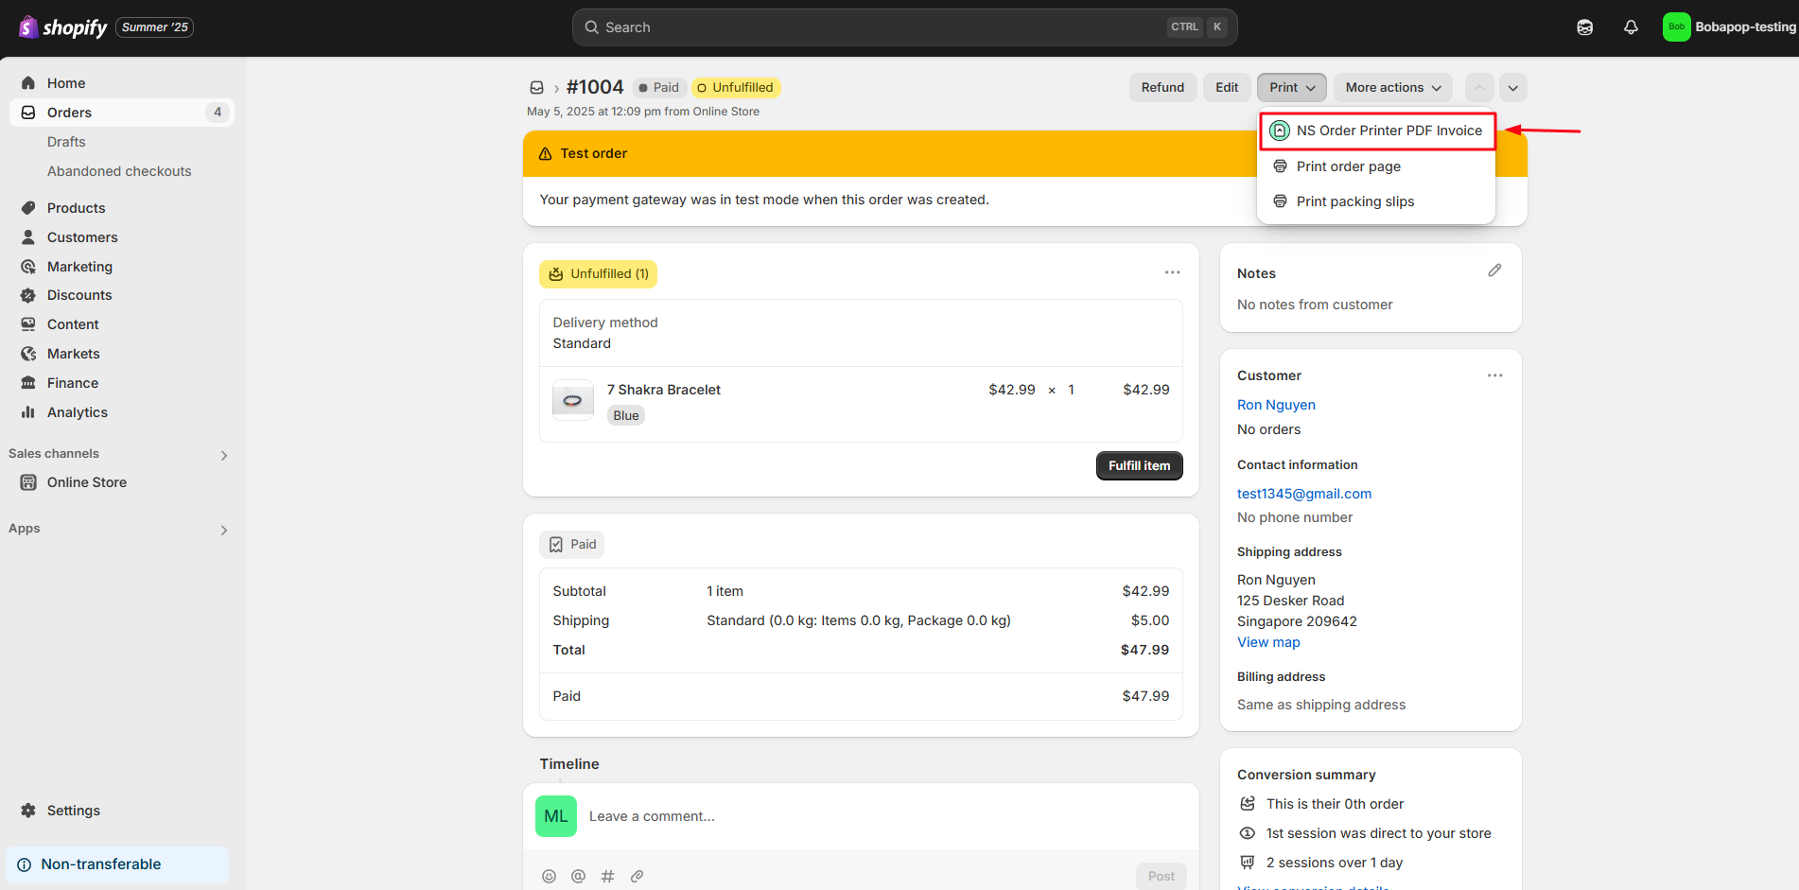Open Ron Nguyen customer link
This screenshot has width=1799, height=890.
pos(1276,405)
